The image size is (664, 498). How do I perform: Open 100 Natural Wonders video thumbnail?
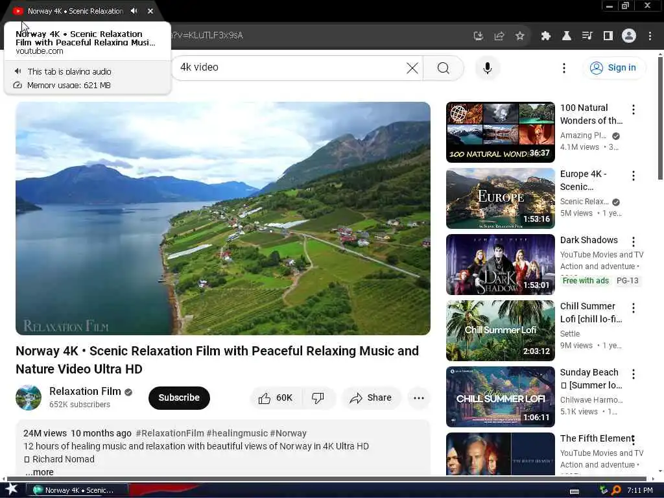click(x=501, y=132)
